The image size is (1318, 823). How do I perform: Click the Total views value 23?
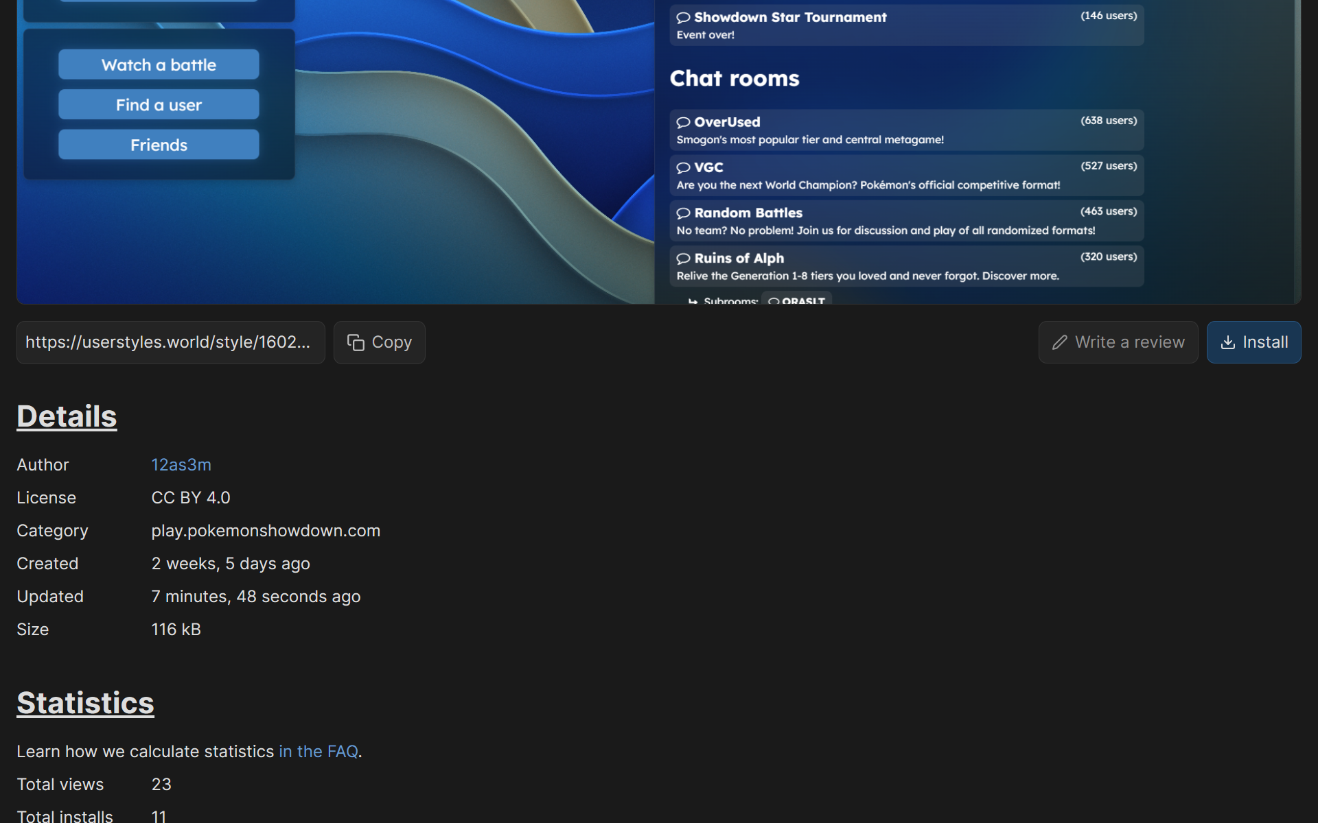tap(161, 785)
